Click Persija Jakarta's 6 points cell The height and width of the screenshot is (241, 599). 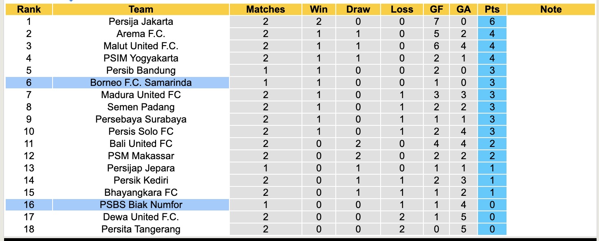point(492,22)
